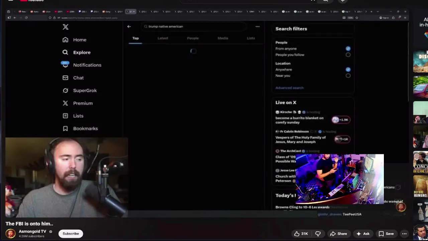
Task: Dislike the YouTube video
Action: click(x=318, y=234)
